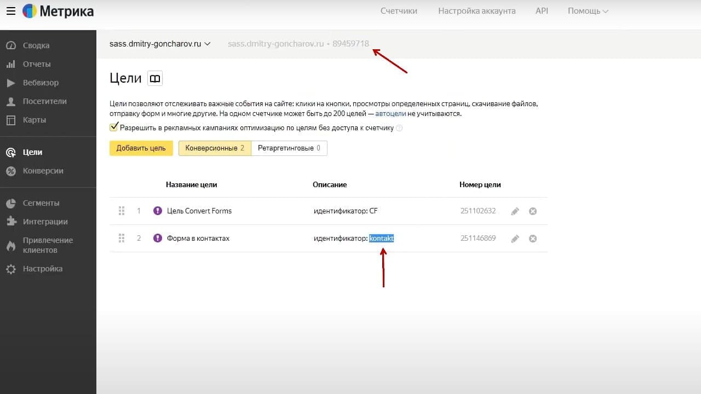701x394 pixels.
Task: Open the Помощь dropdown menu
Action: point(588,11)
